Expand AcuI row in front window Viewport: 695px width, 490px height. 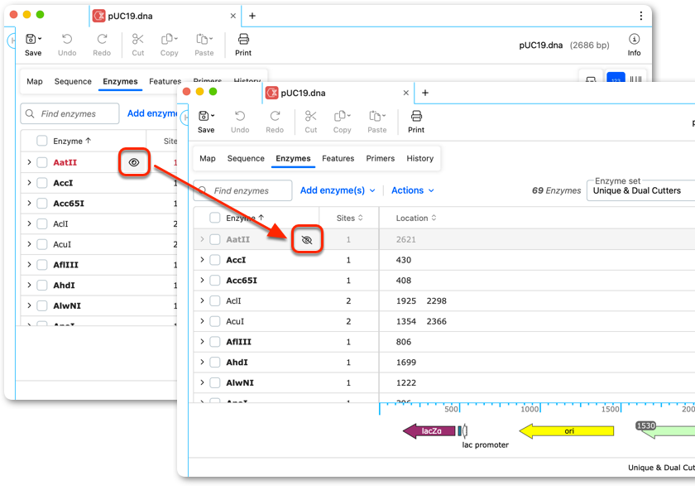click(202, 320)
